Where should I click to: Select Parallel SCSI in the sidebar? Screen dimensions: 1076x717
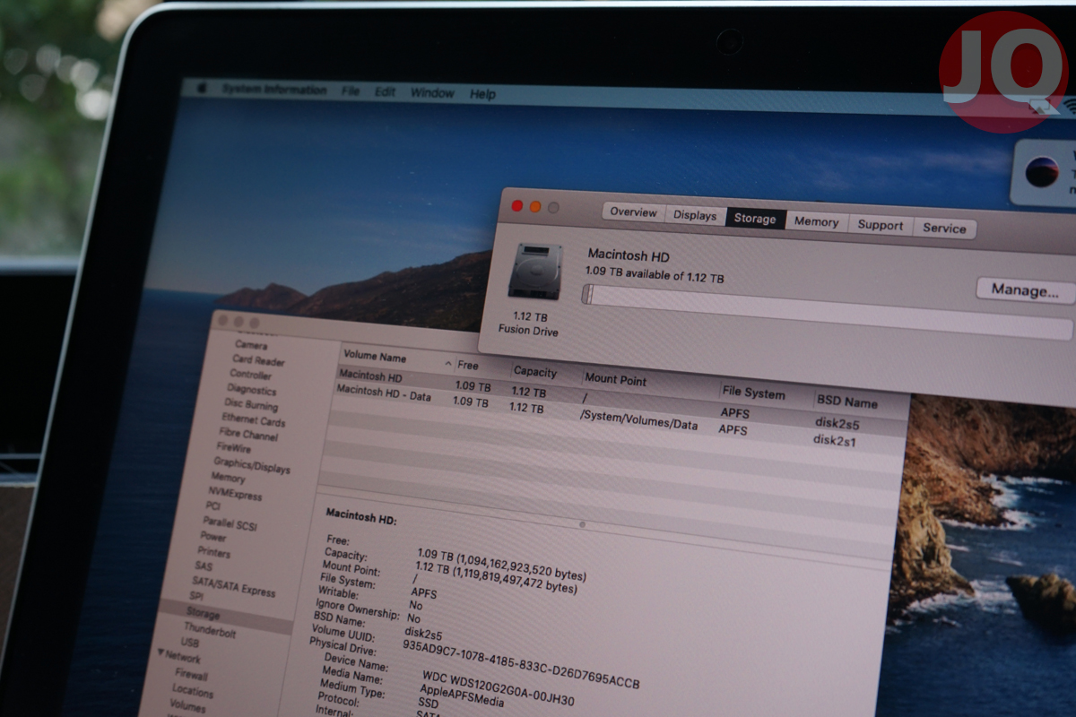point(230,523)
